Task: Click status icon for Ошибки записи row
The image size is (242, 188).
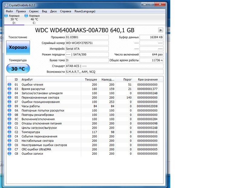Action: click(x=9, y=154)
